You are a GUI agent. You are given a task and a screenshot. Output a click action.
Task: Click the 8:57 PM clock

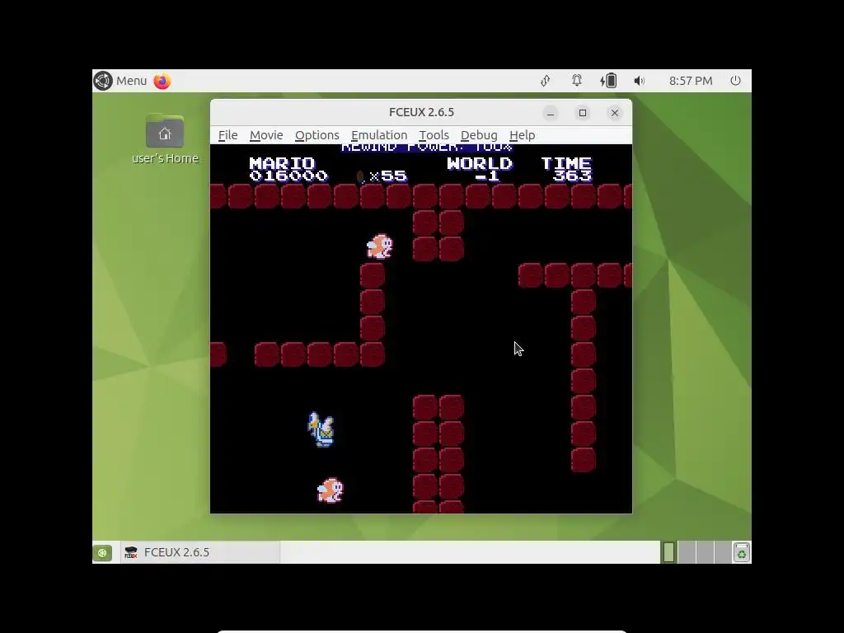pyautogui.click(x=691, y=81)
